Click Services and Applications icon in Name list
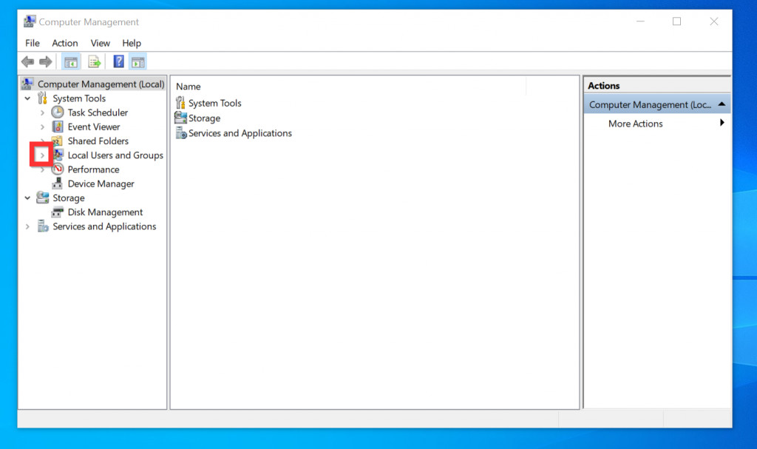The image size is (757, 449). point(181,132)
